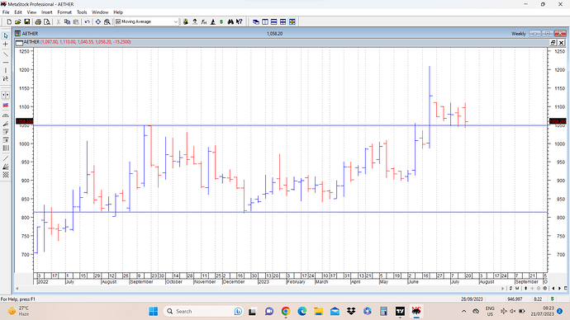
Task: Open Print Preview from the toolbar
Action: 47,21
